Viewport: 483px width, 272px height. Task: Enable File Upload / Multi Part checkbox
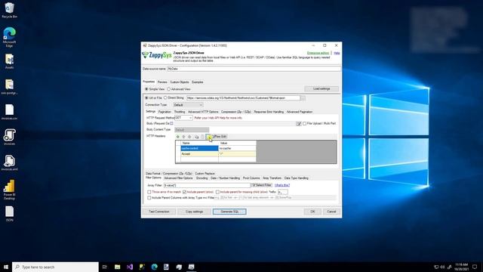pos(305,123)
